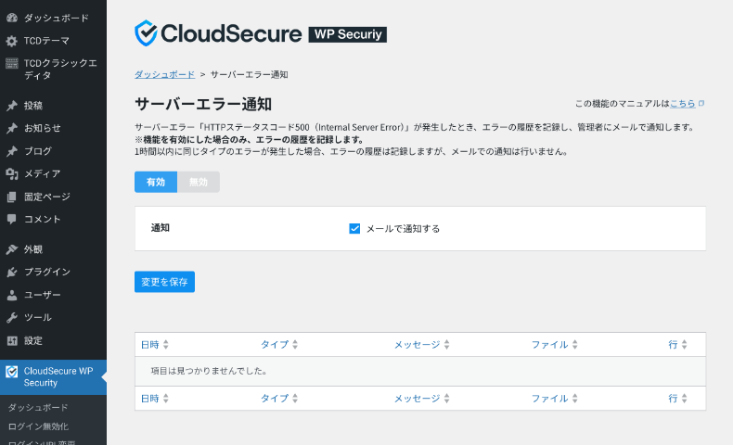Uncheck the メールで通知する checkbox
The image size is (733, 445).
coord(354,228)
